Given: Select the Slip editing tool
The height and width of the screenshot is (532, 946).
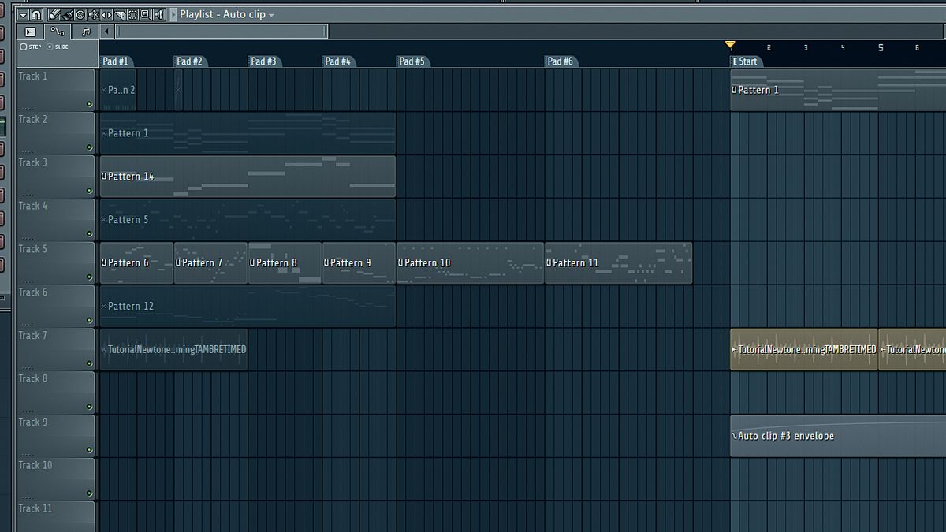Looking at the screenshot, I should [107, 14].
